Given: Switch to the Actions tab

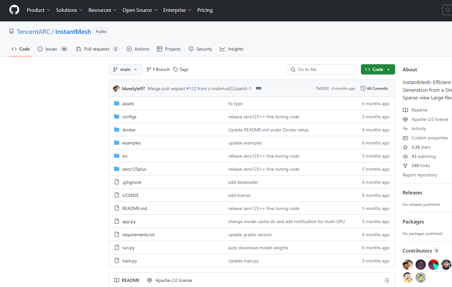Looking at the screenshot, I should tap(138, 49).
